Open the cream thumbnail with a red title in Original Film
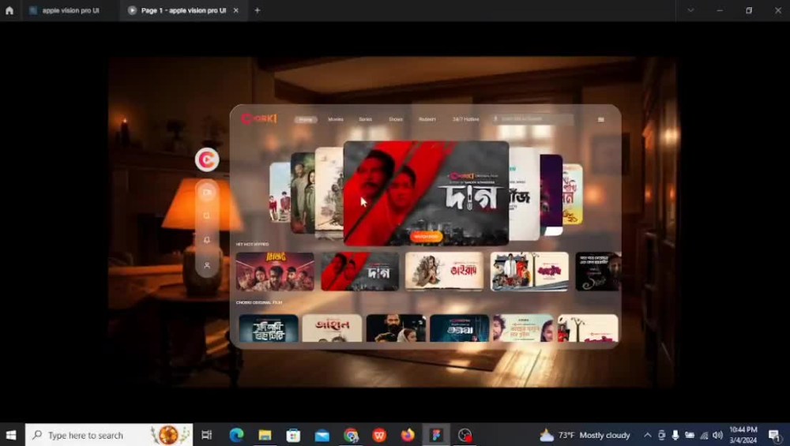This screenshot has width=790, height=446. click(332, 328)
